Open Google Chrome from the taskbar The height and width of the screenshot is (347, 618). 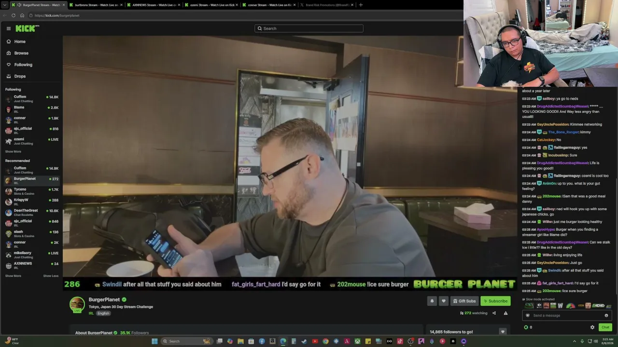coord(325,341)
